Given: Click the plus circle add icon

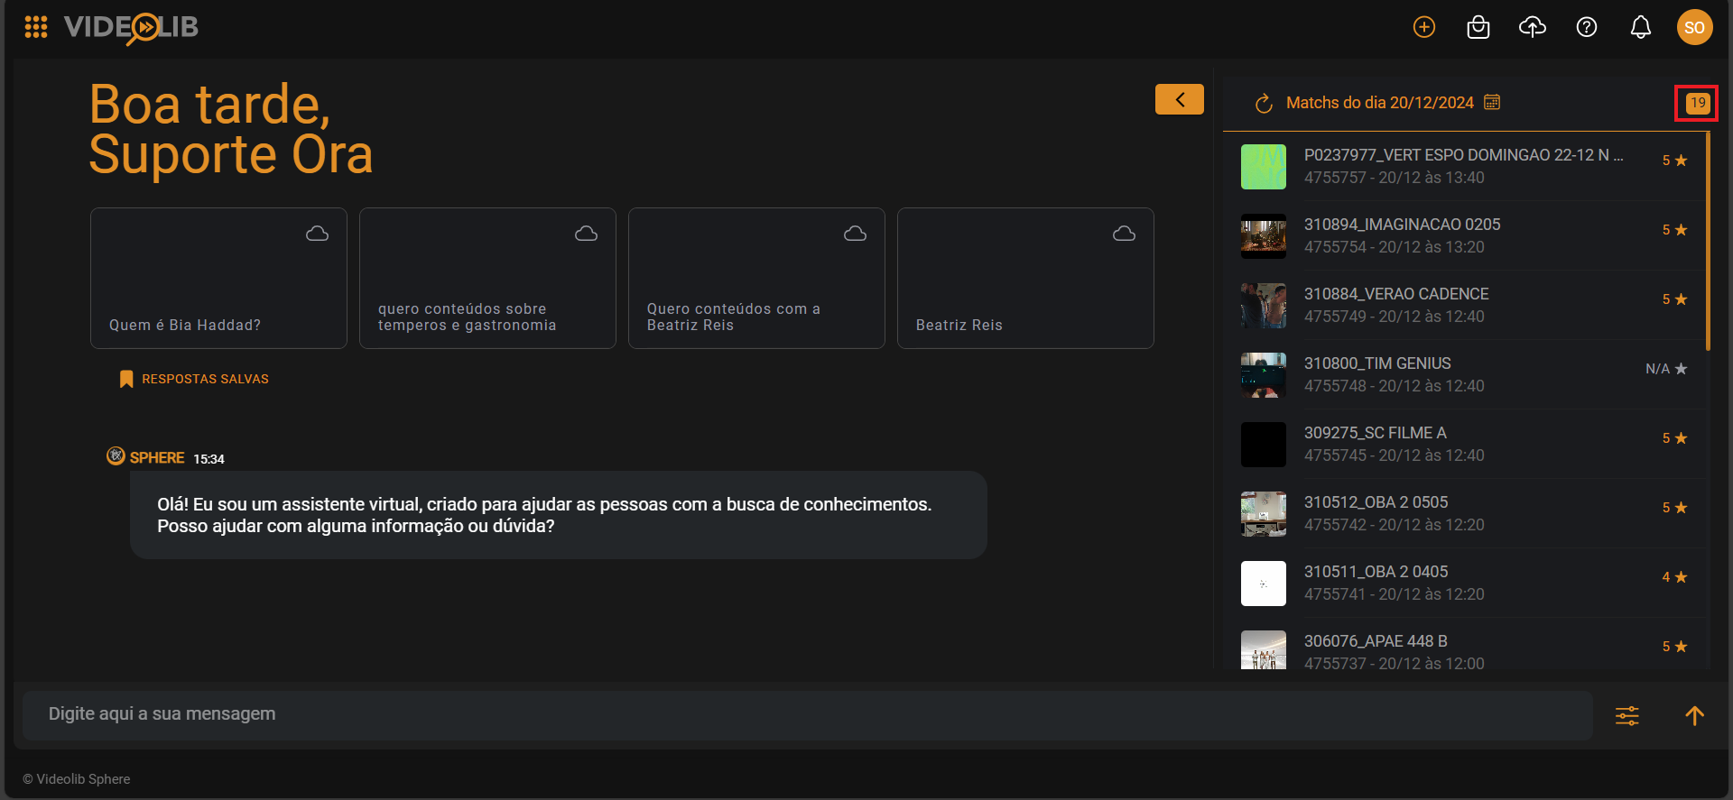Looking at the screenshot, I should 1424,27.
